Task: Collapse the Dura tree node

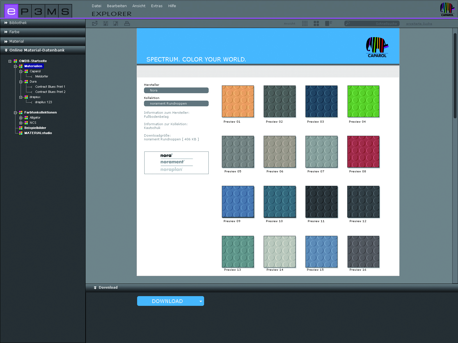Action: 21,82
